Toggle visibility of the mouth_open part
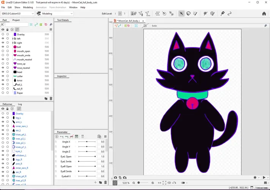Image resolution: width=270 pixels, height=190 pixels. point(3,51)
